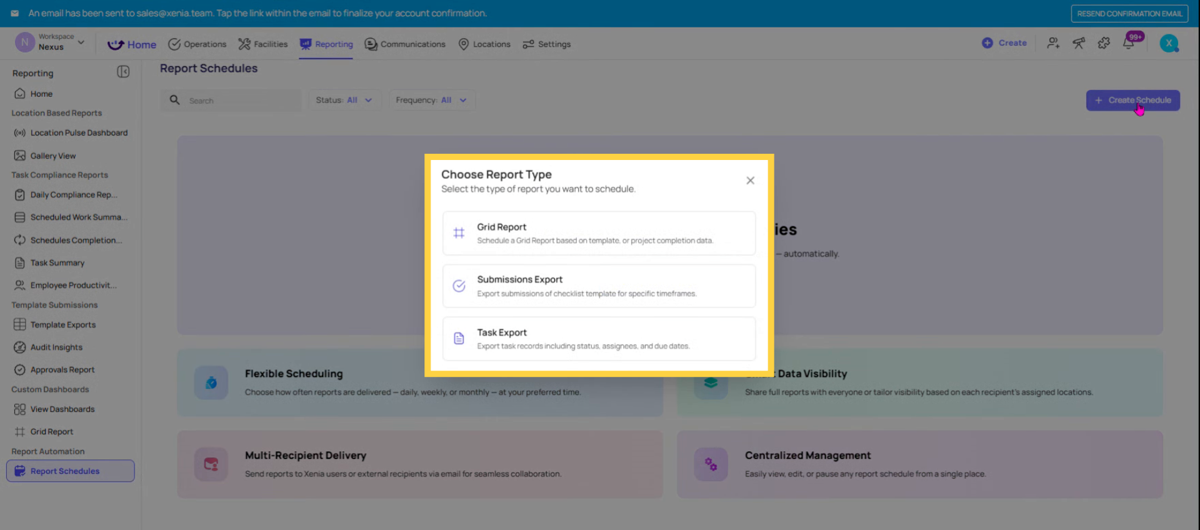This screenshot has height=530, width=1200.
Task: Click the envelope icon in the banner
Action: coord(14,13)
